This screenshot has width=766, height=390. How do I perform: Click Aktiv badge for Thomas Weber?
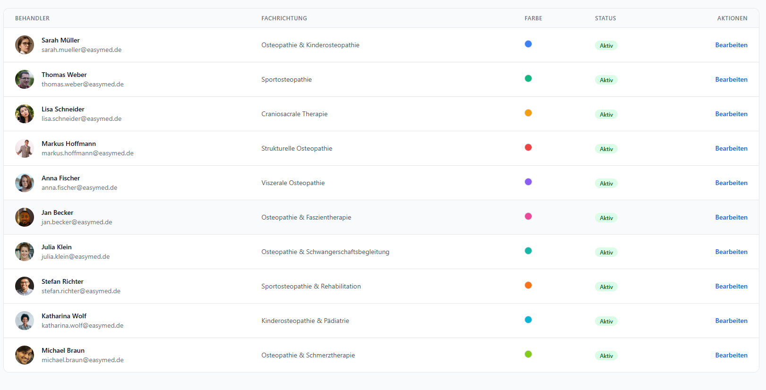pyautogui.click(x=606, y=80)
